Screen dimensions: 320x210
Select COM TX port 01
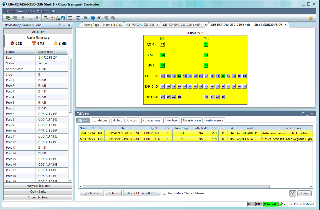click(x=206, y=45)
